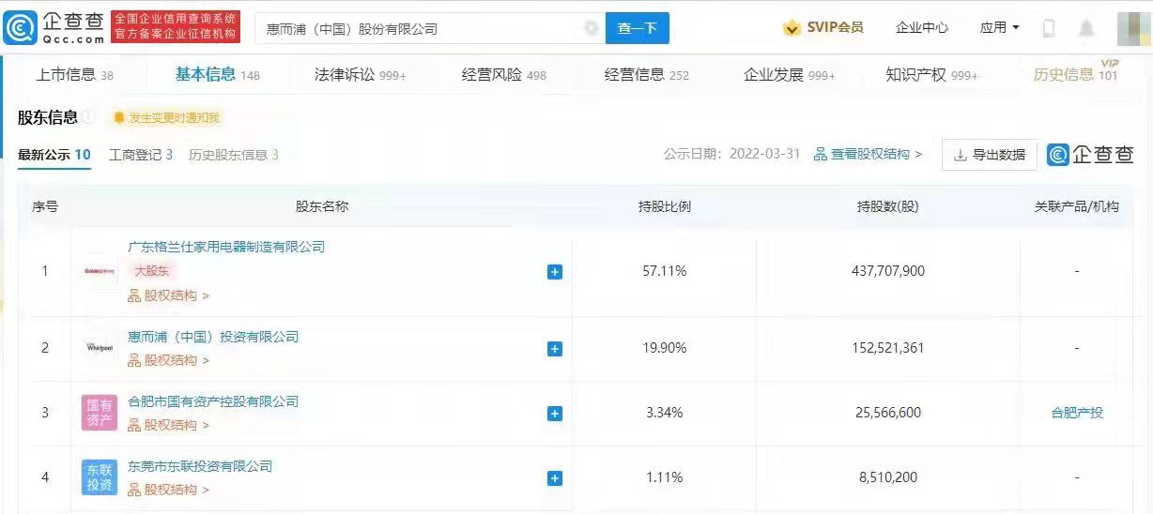Image resolution: width=1153 pixels, height=514 pixels.
Task: Switch to 上市信息 tab
Action: [x=74, y=74]
